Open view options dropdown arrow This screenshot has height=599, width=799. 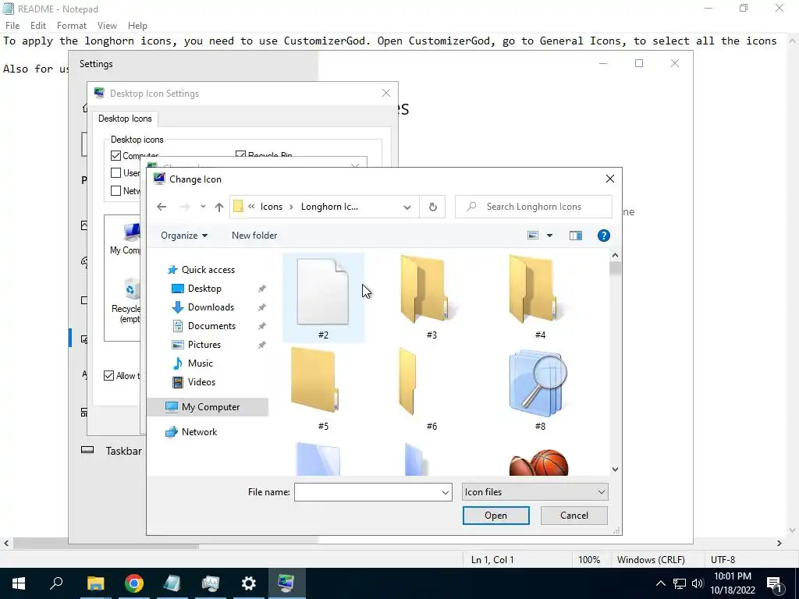click(x=549, y=236)
